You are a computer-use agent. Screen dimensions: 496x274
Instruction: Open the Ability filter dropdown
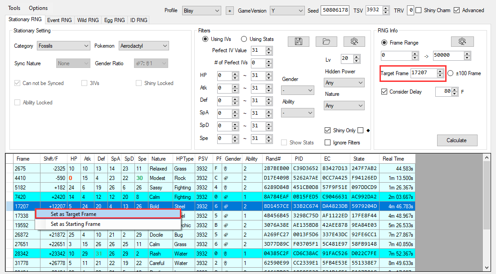click(x=298, y=112)
